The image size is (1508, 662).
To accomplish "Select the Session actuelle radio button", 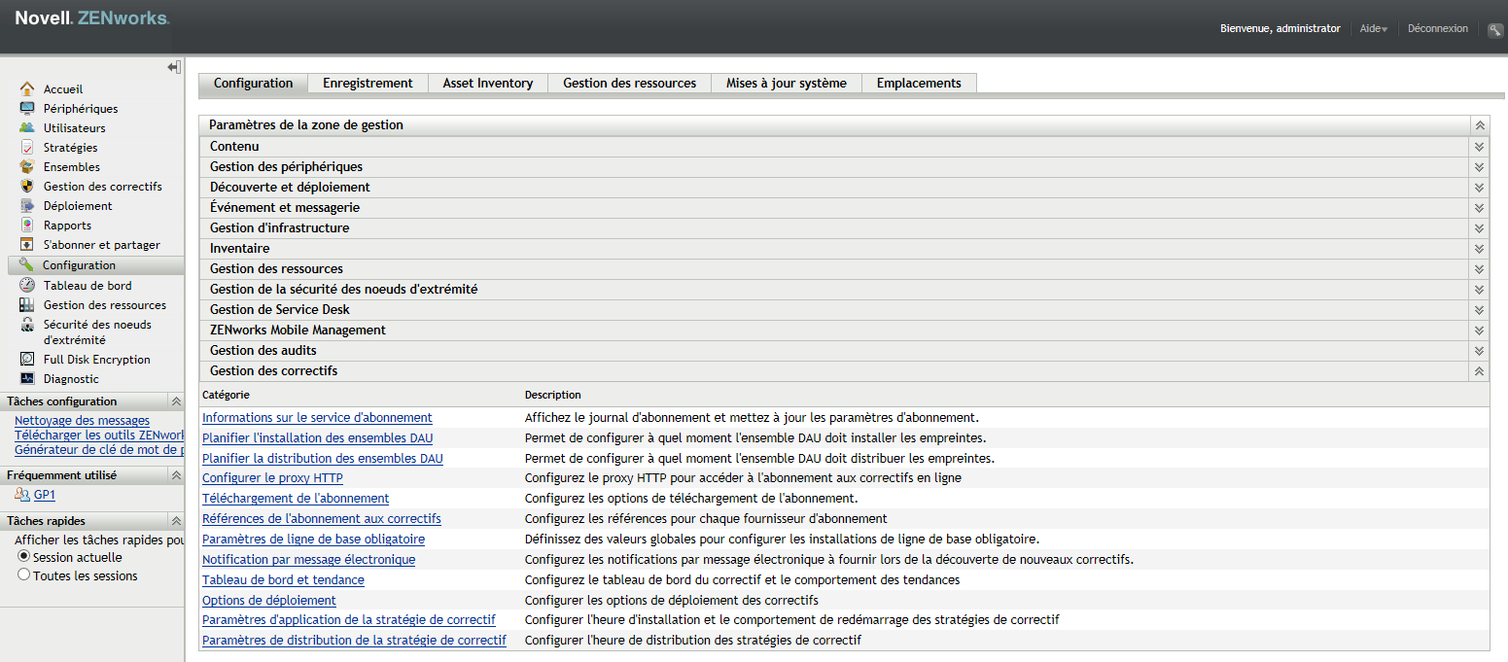I will [21, 557].
